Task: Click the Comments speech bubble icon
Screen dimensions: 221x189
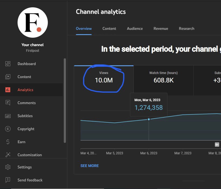Action: pyautogui.click(x=8, y=103)
